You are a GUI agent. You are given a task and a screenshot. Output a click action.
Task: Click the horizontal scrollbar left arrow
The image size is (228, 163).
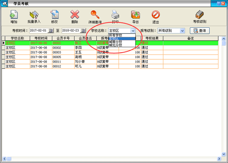(x=5, y=158)
